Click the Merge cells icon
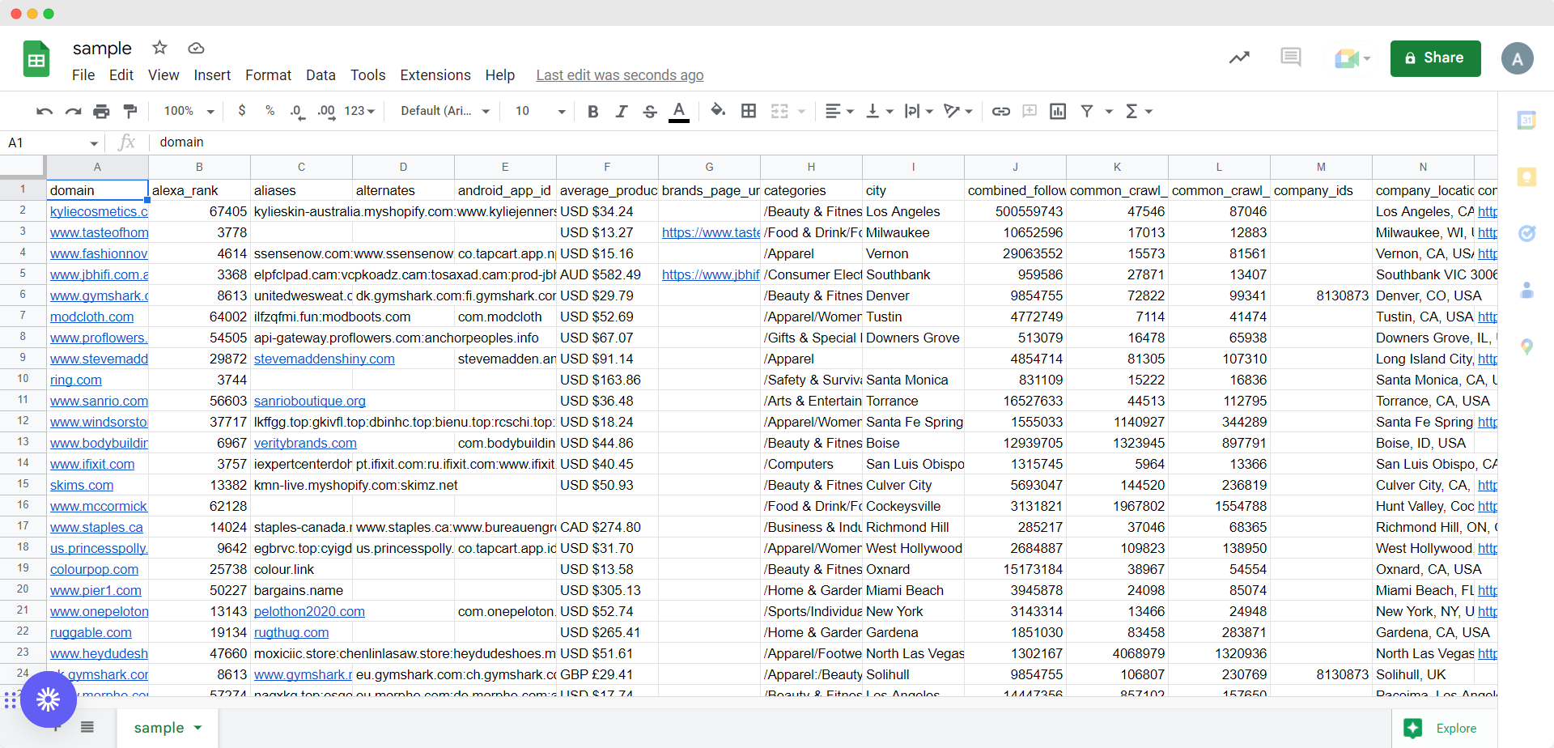This screenshot has width=1554, height=748. (x=779, y=111)
